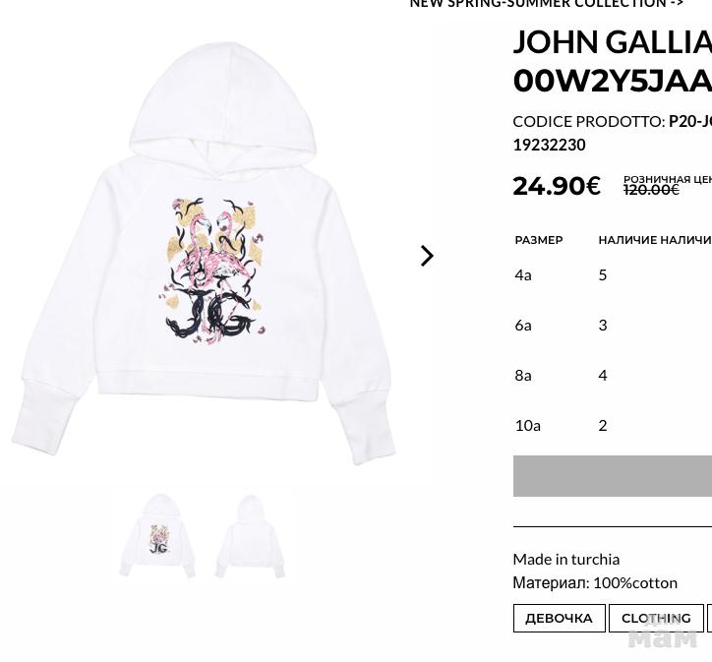712x662 pixels.
Task: Select size 6a row
Action: tap(613, 325)
